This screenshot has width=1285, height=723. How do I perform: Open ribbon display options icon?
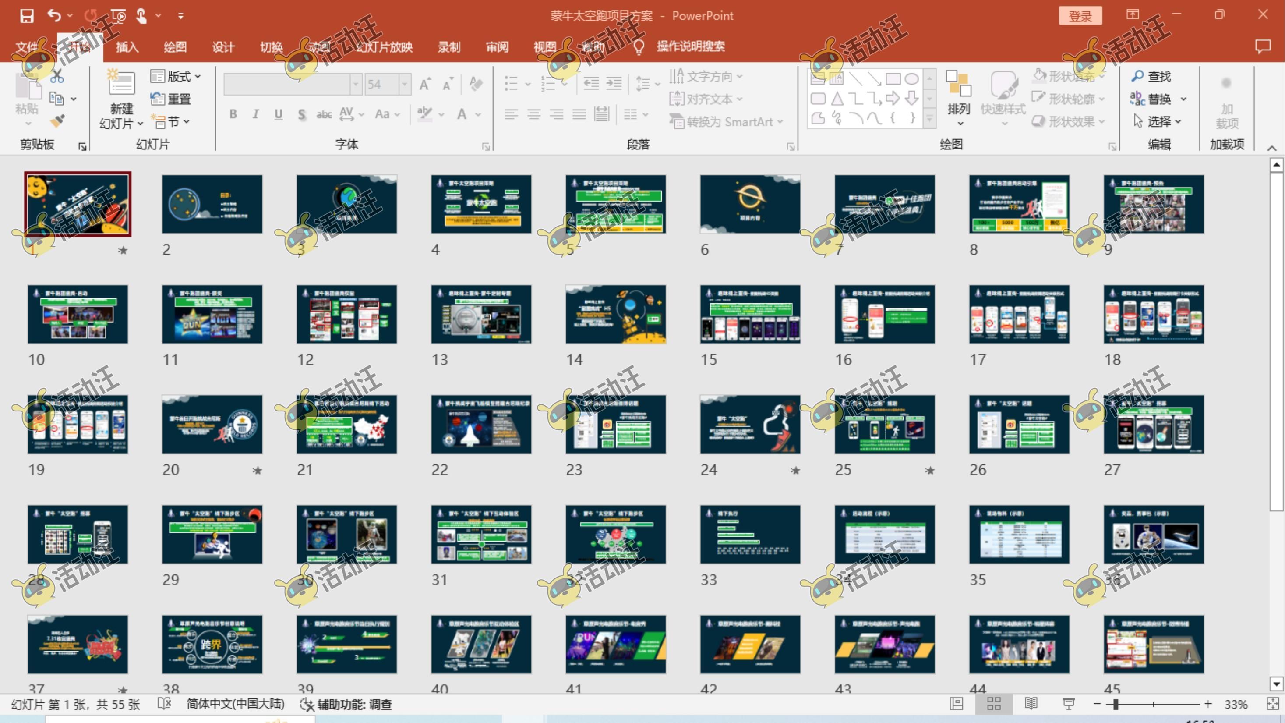[1132, 14]
